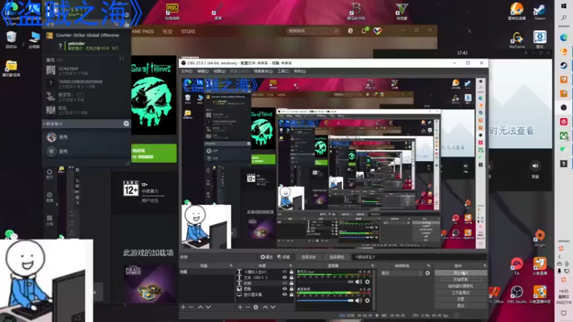Click the 停止推流 button in OBS controls
573x322 pixels.
(x=461, y=273)
